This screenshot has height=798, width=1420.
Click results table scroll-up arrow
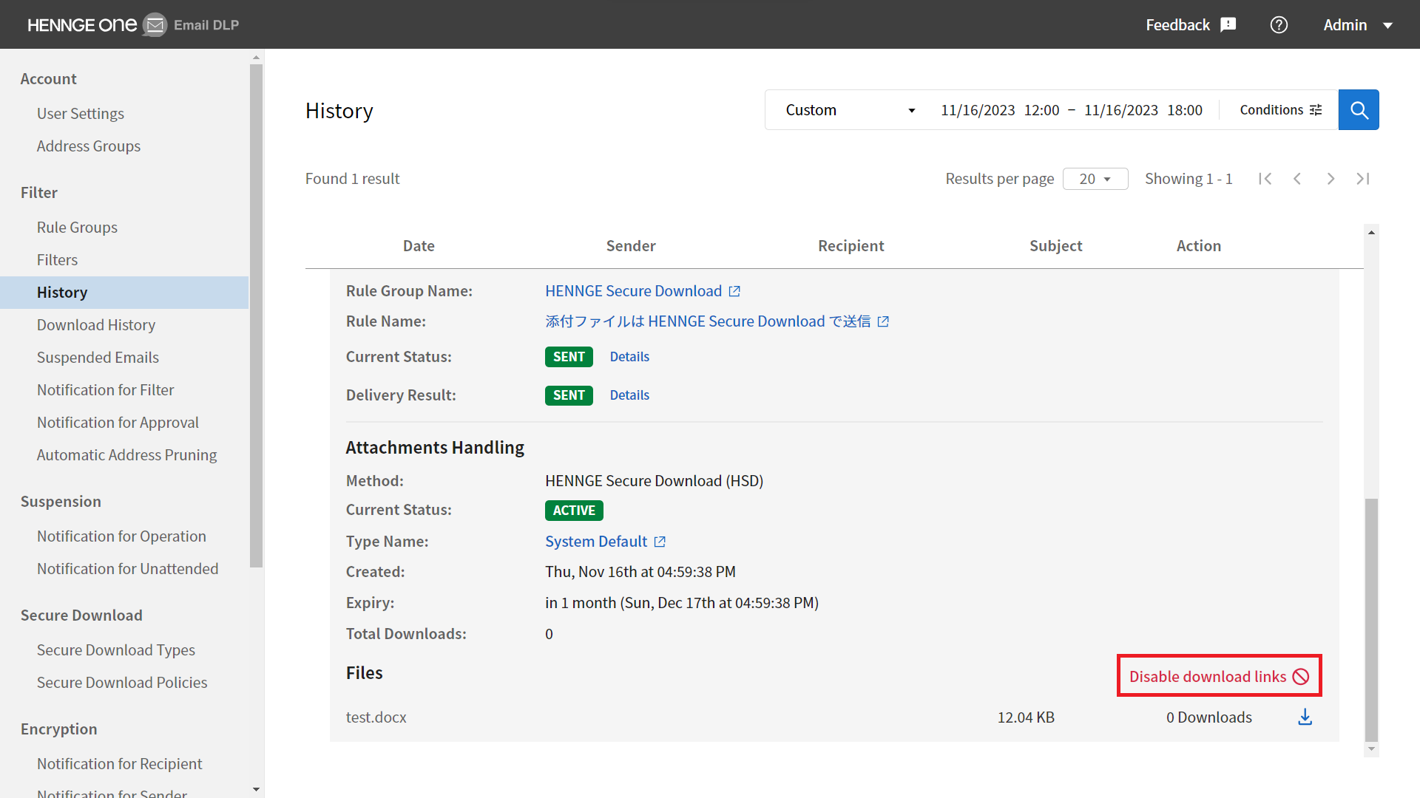(1371, 232)
